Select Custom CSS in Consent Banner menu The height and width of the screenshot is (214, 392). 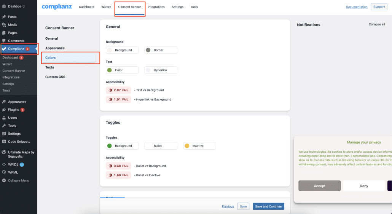pos(55,77)
